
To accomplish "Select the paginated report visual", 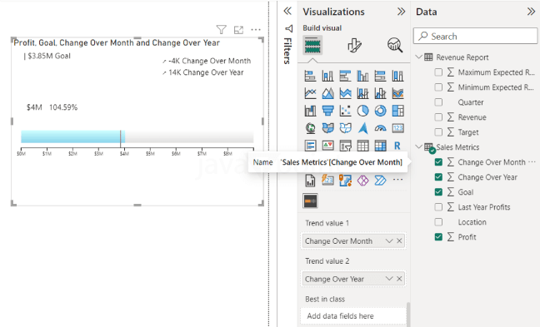I will pyautogui.click(x=310, y=181).
